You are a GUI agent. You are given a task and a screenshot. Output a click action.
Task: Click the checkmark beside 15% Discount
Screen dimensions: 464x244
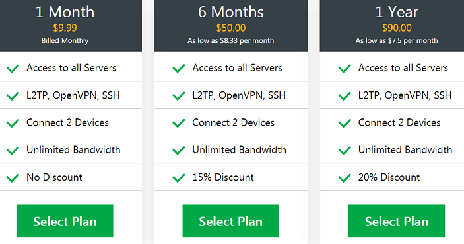click(179, 178)
